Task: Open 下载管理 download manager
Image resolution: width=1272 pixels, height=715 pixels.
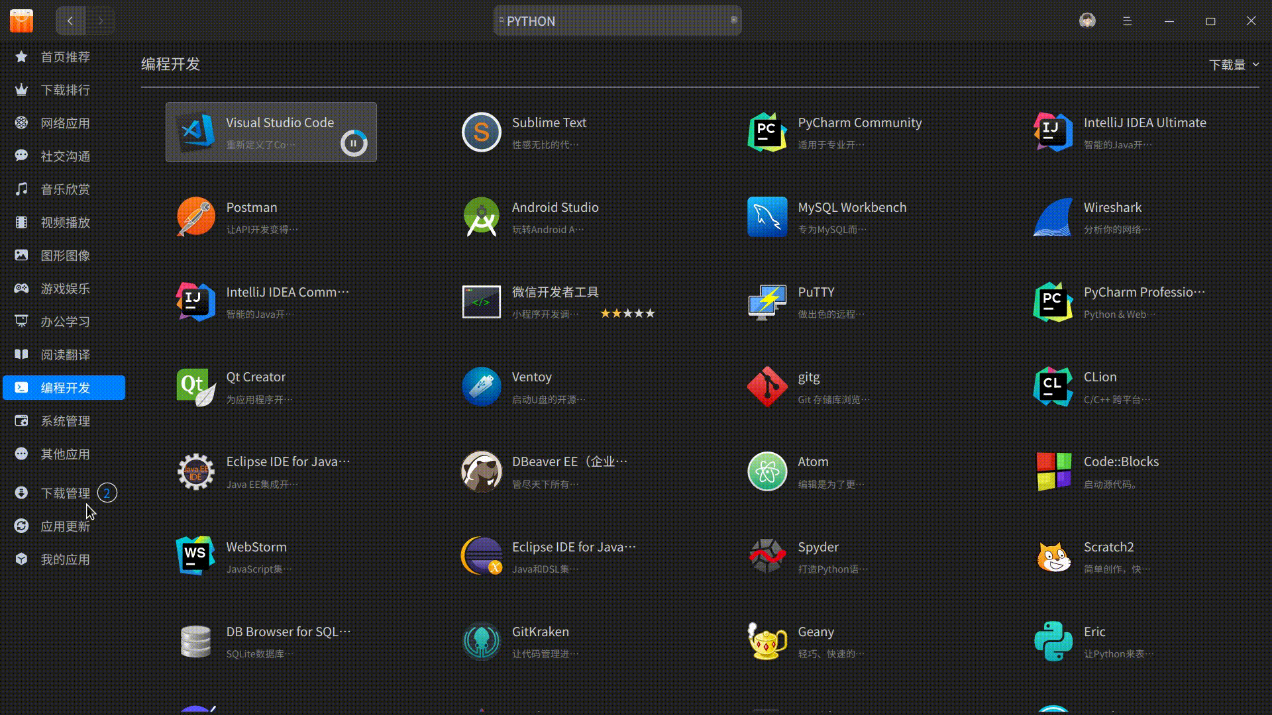Action: coord(65,493)
